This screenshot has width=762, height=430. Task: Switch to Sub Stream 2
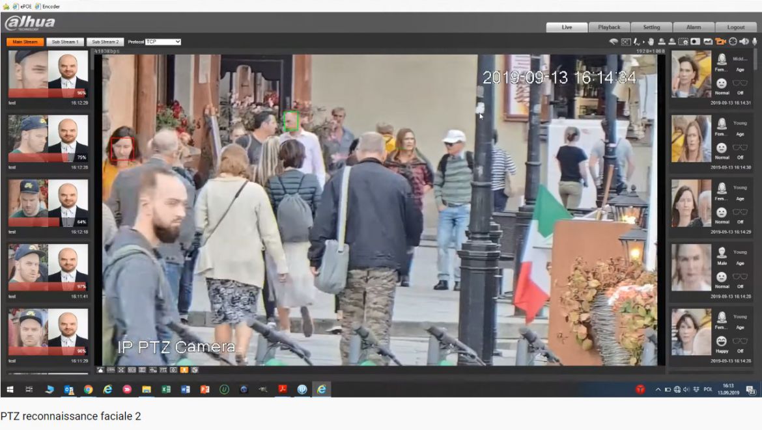pos(105,42)
